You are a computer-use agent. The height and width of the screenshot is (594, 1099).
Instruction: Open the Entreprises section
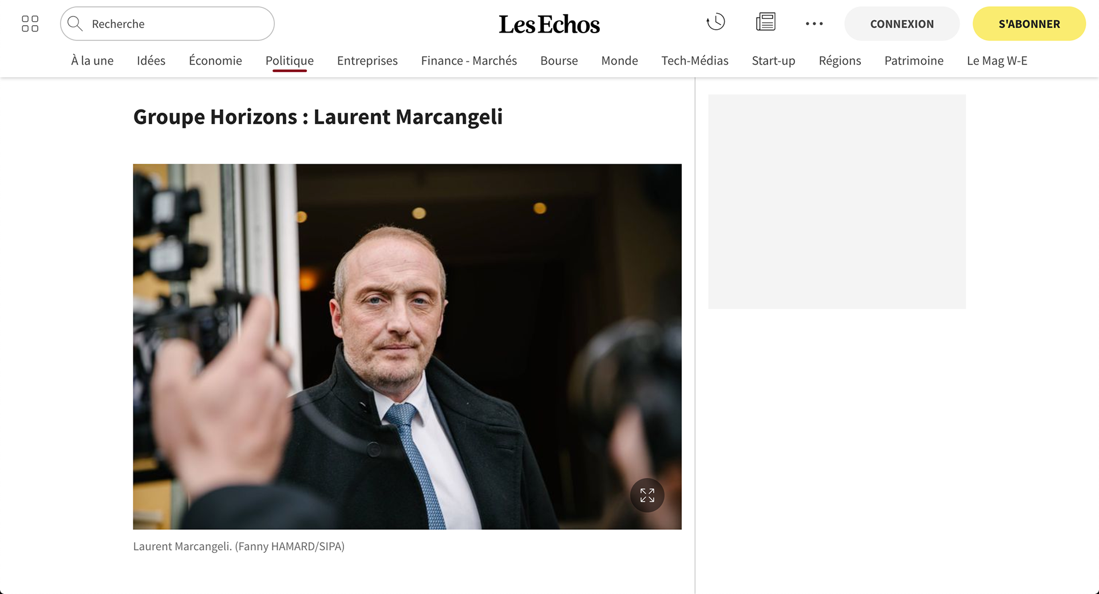(x=367, y=61)
